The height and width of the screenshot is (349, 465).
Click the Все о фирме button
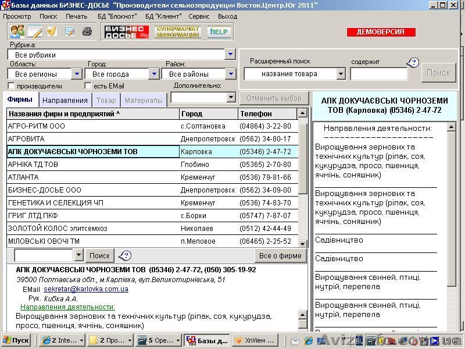280,255
